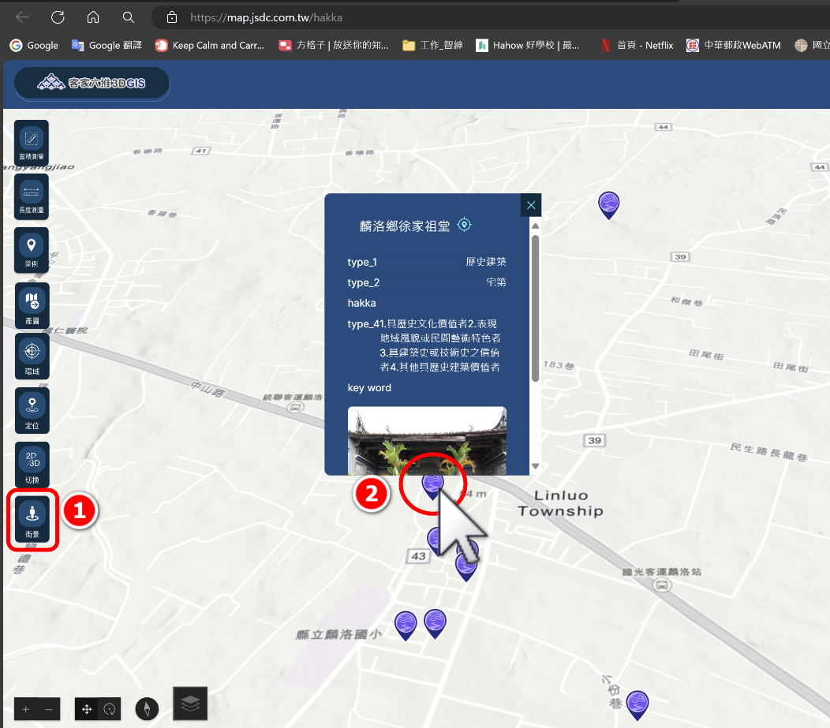Open the Google bookmark
The image size is (830, 728).
34,46
